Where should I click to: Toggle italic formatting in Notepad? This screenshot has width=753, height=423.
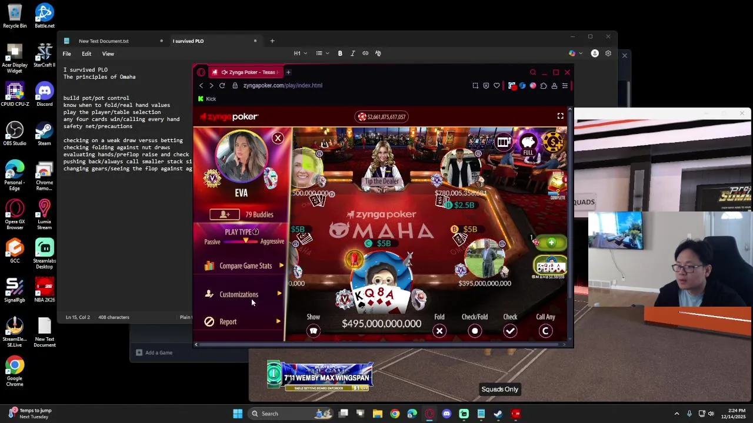pos(352,53)
